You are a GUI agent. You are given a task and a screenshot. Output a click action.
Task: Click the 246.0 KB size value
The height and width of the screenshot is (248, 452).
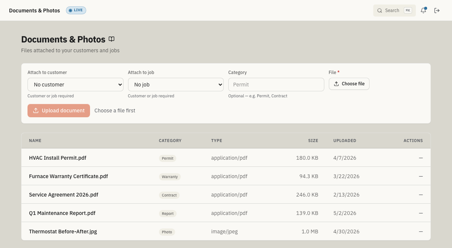(x=307, y=195)
